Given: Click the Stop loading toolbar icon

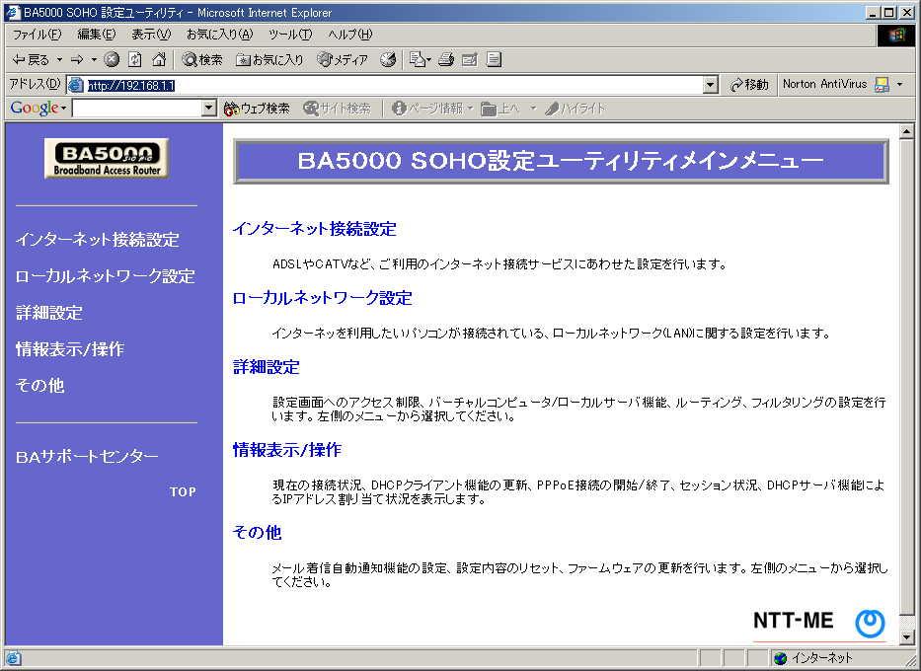Looking at the screenshot, I should click(112, 60).
